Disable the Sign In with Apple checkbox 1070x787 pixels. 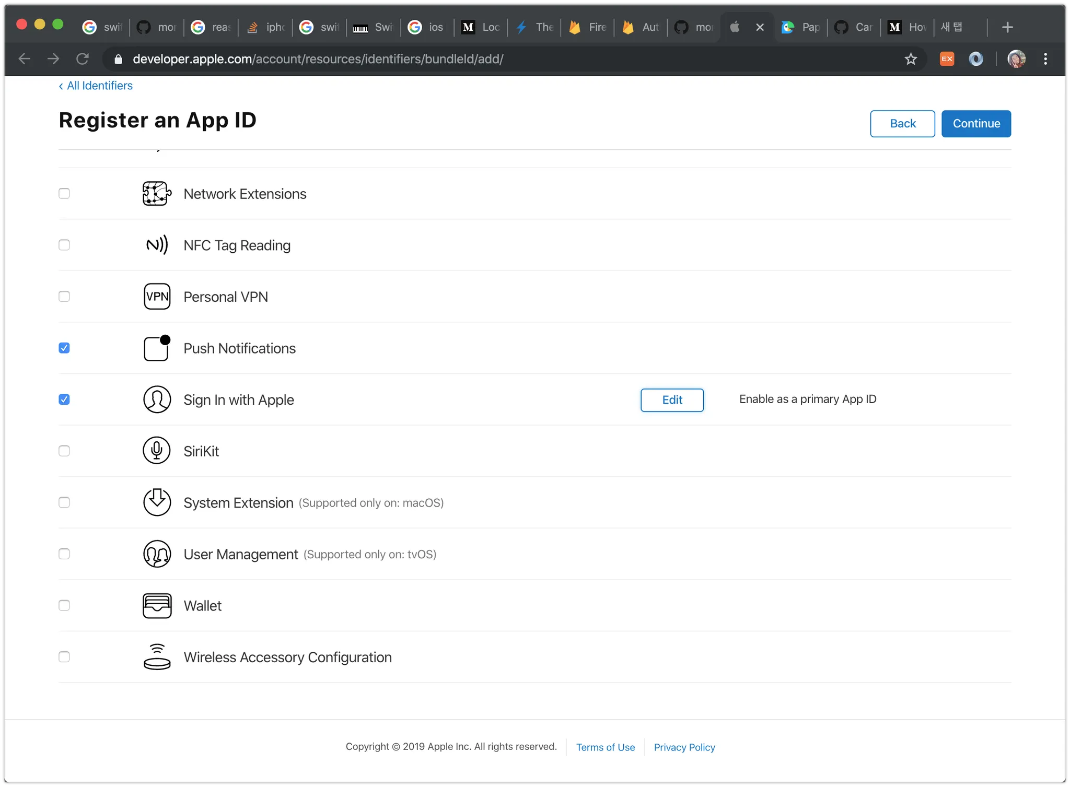64,400
